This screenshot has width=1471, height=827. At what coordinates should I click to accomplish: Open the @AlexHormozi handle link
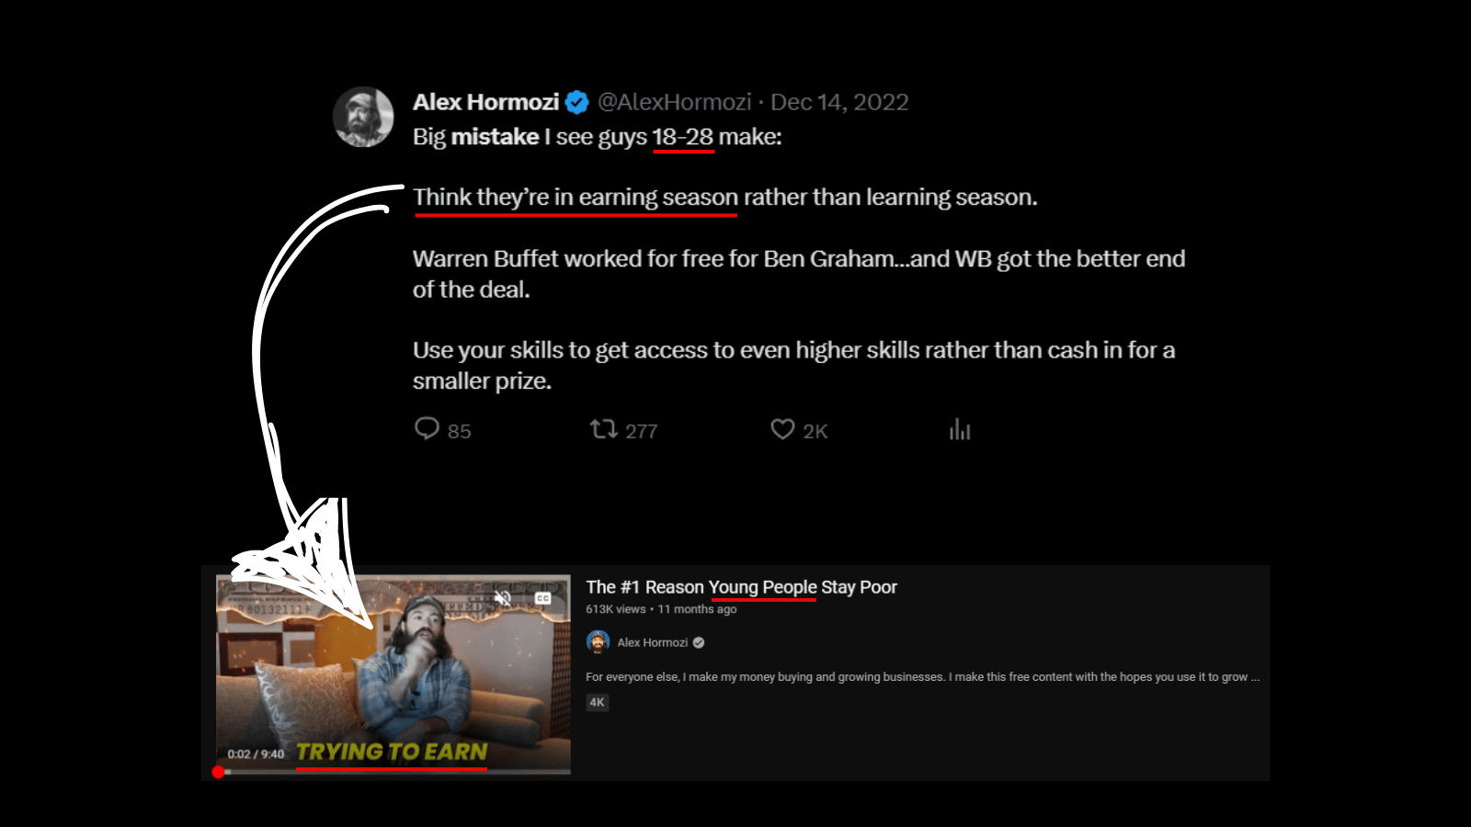674,102
